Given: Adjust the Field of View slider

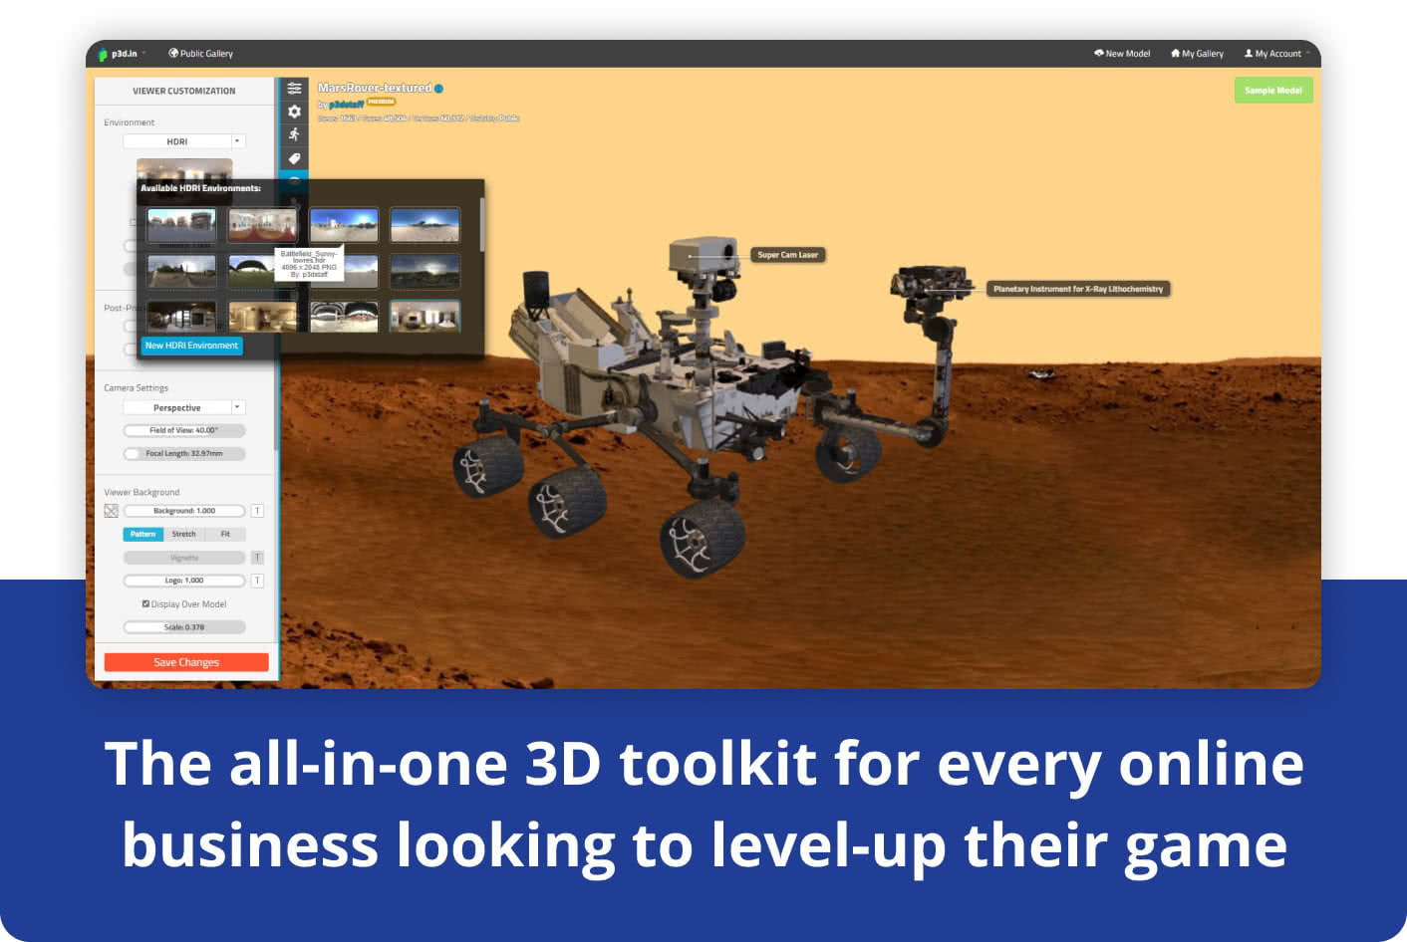Looking at the screenshot, I should click(184, 430).
